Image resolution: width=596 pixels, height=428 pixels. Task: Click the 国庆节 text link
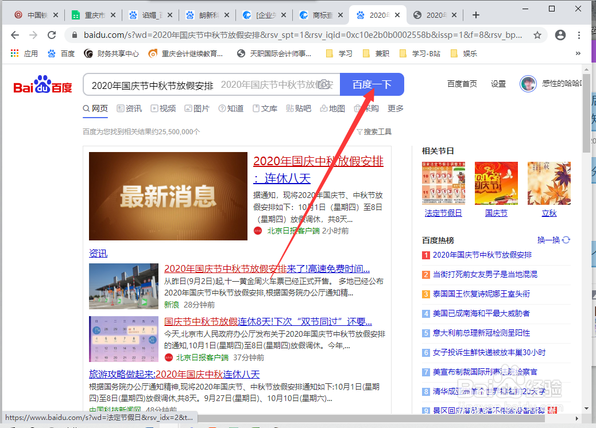point(496,213)
